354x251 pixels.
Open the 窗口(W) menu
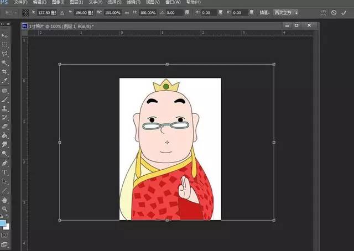point(173,2)
